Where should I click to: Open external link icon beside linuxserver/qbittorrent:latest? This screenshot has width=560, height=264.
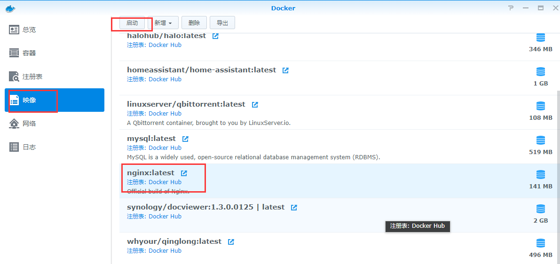click(255, 105)
